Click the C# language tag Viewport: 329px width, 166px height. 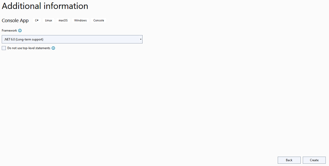point(37,20)
